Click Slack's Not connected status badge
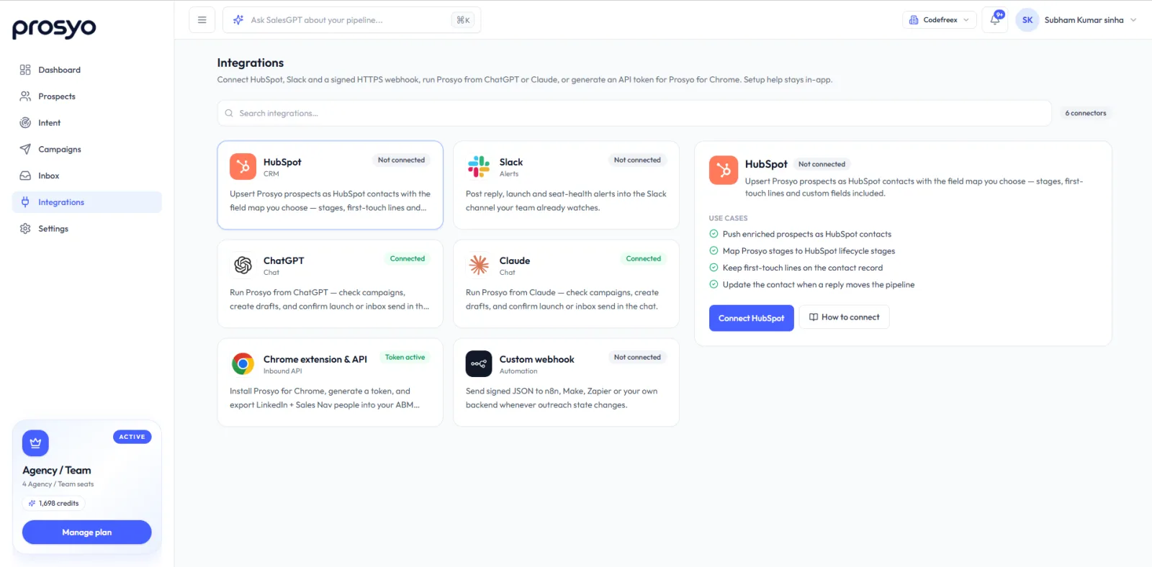1152x567 pixels. click(637, 160)
